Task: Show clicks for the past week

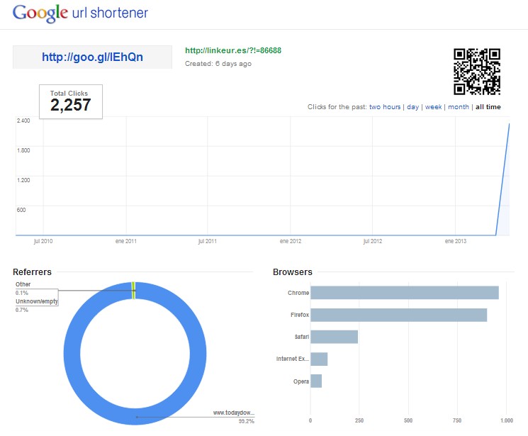Action: (433, 107)
